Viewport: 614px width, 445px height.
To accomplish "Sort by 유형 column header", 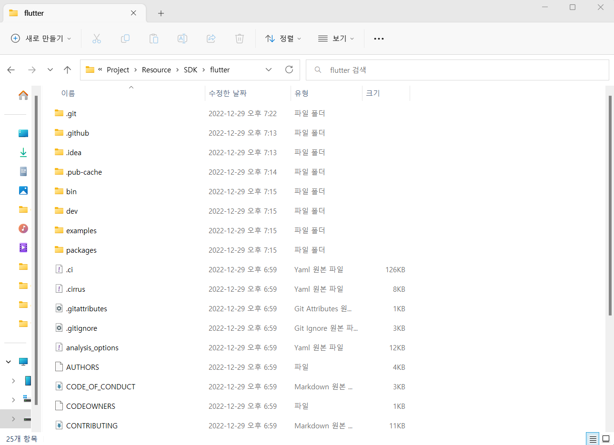I will [302, 93].
